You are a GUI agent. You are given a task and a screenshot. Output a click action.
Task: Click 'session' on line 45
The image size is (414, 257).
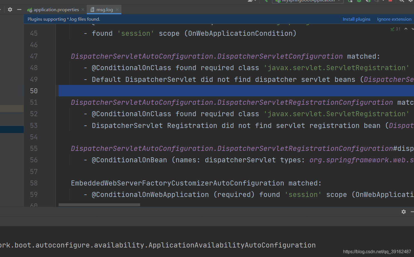[x=136, y=34]
